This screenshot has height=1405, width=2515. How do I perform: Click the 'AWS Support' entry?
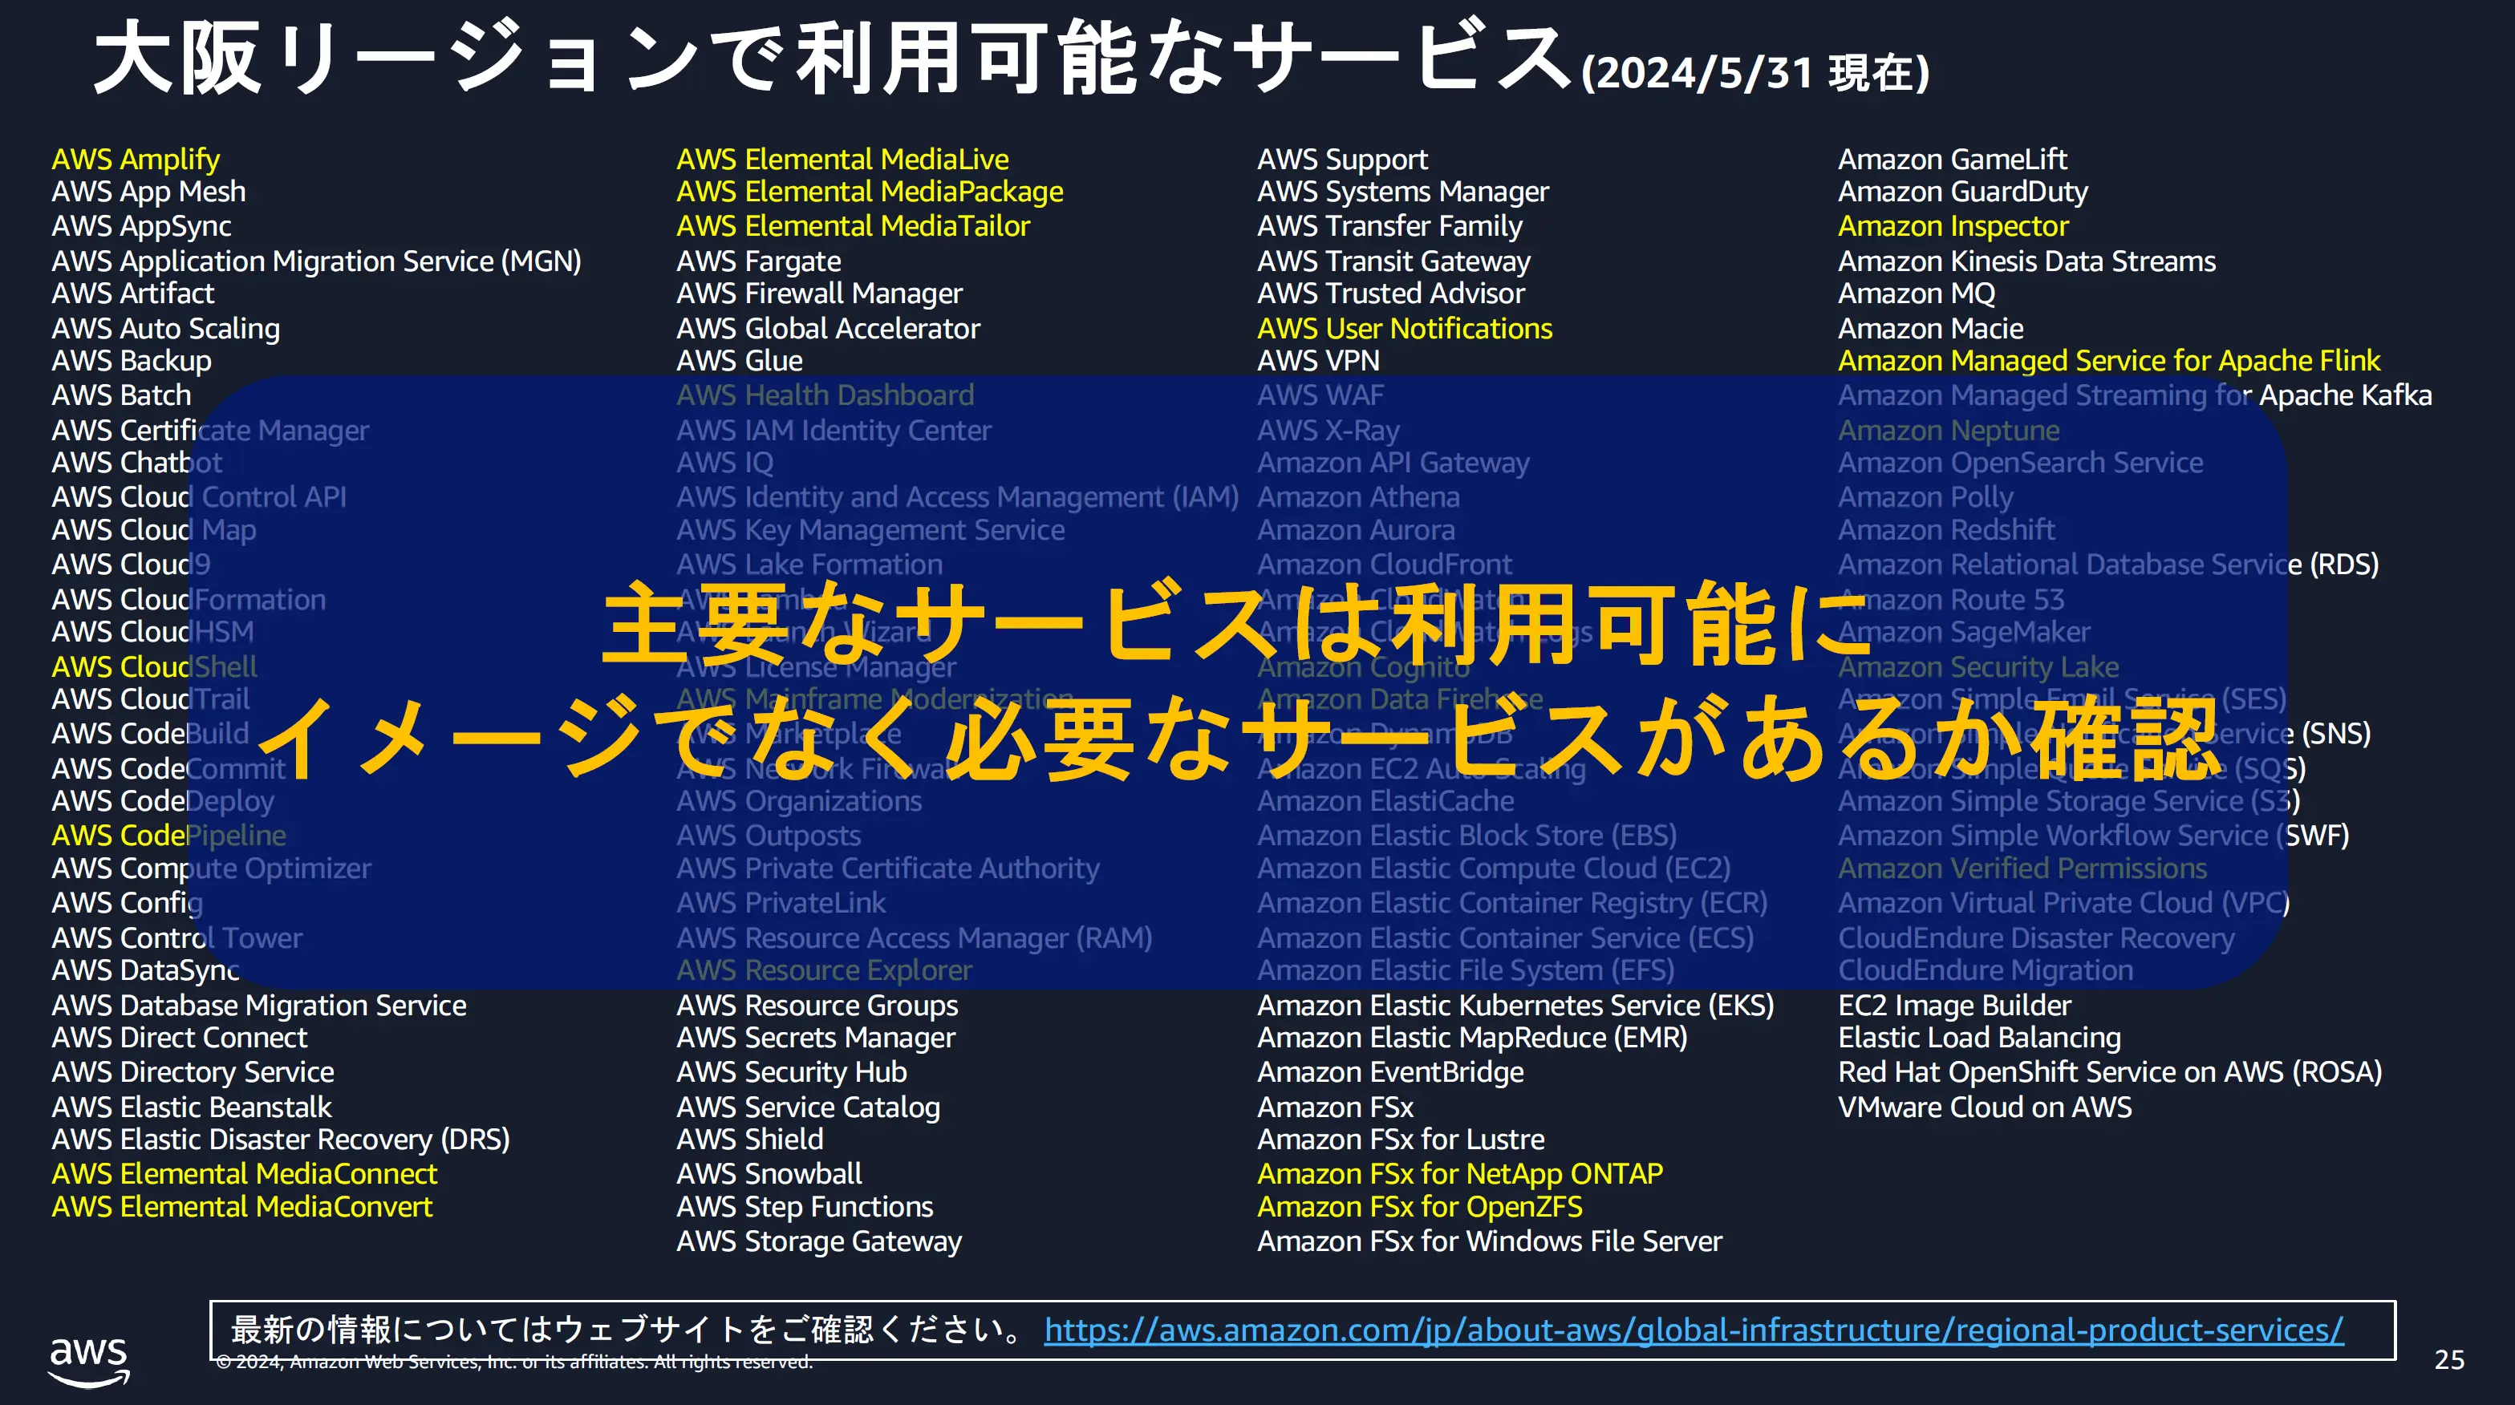[x=1342, y=159]
